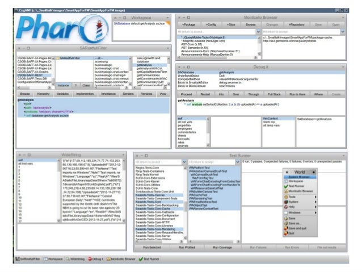Open Test Runner class filter dropdown
The image size is (362, 272).
tap(238, 162)
